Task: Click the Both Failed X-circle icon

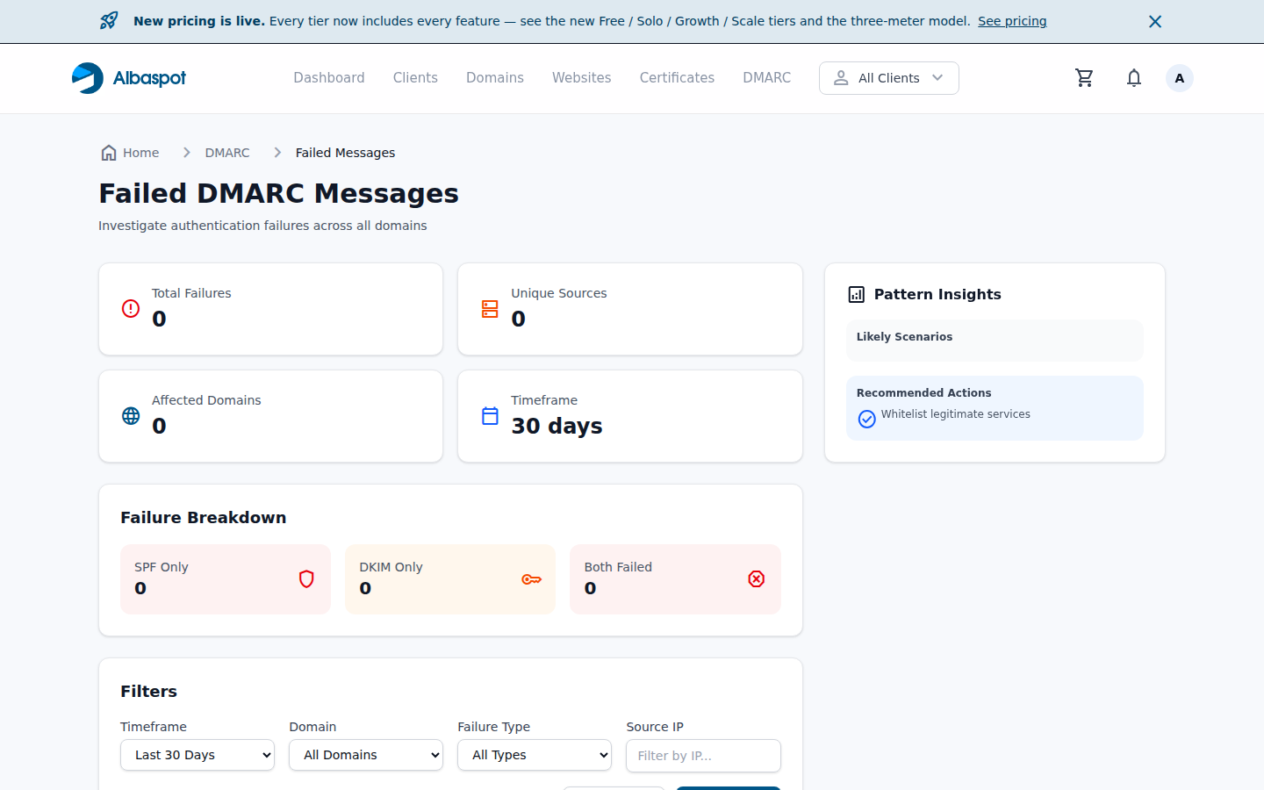Action: point(757,579)
